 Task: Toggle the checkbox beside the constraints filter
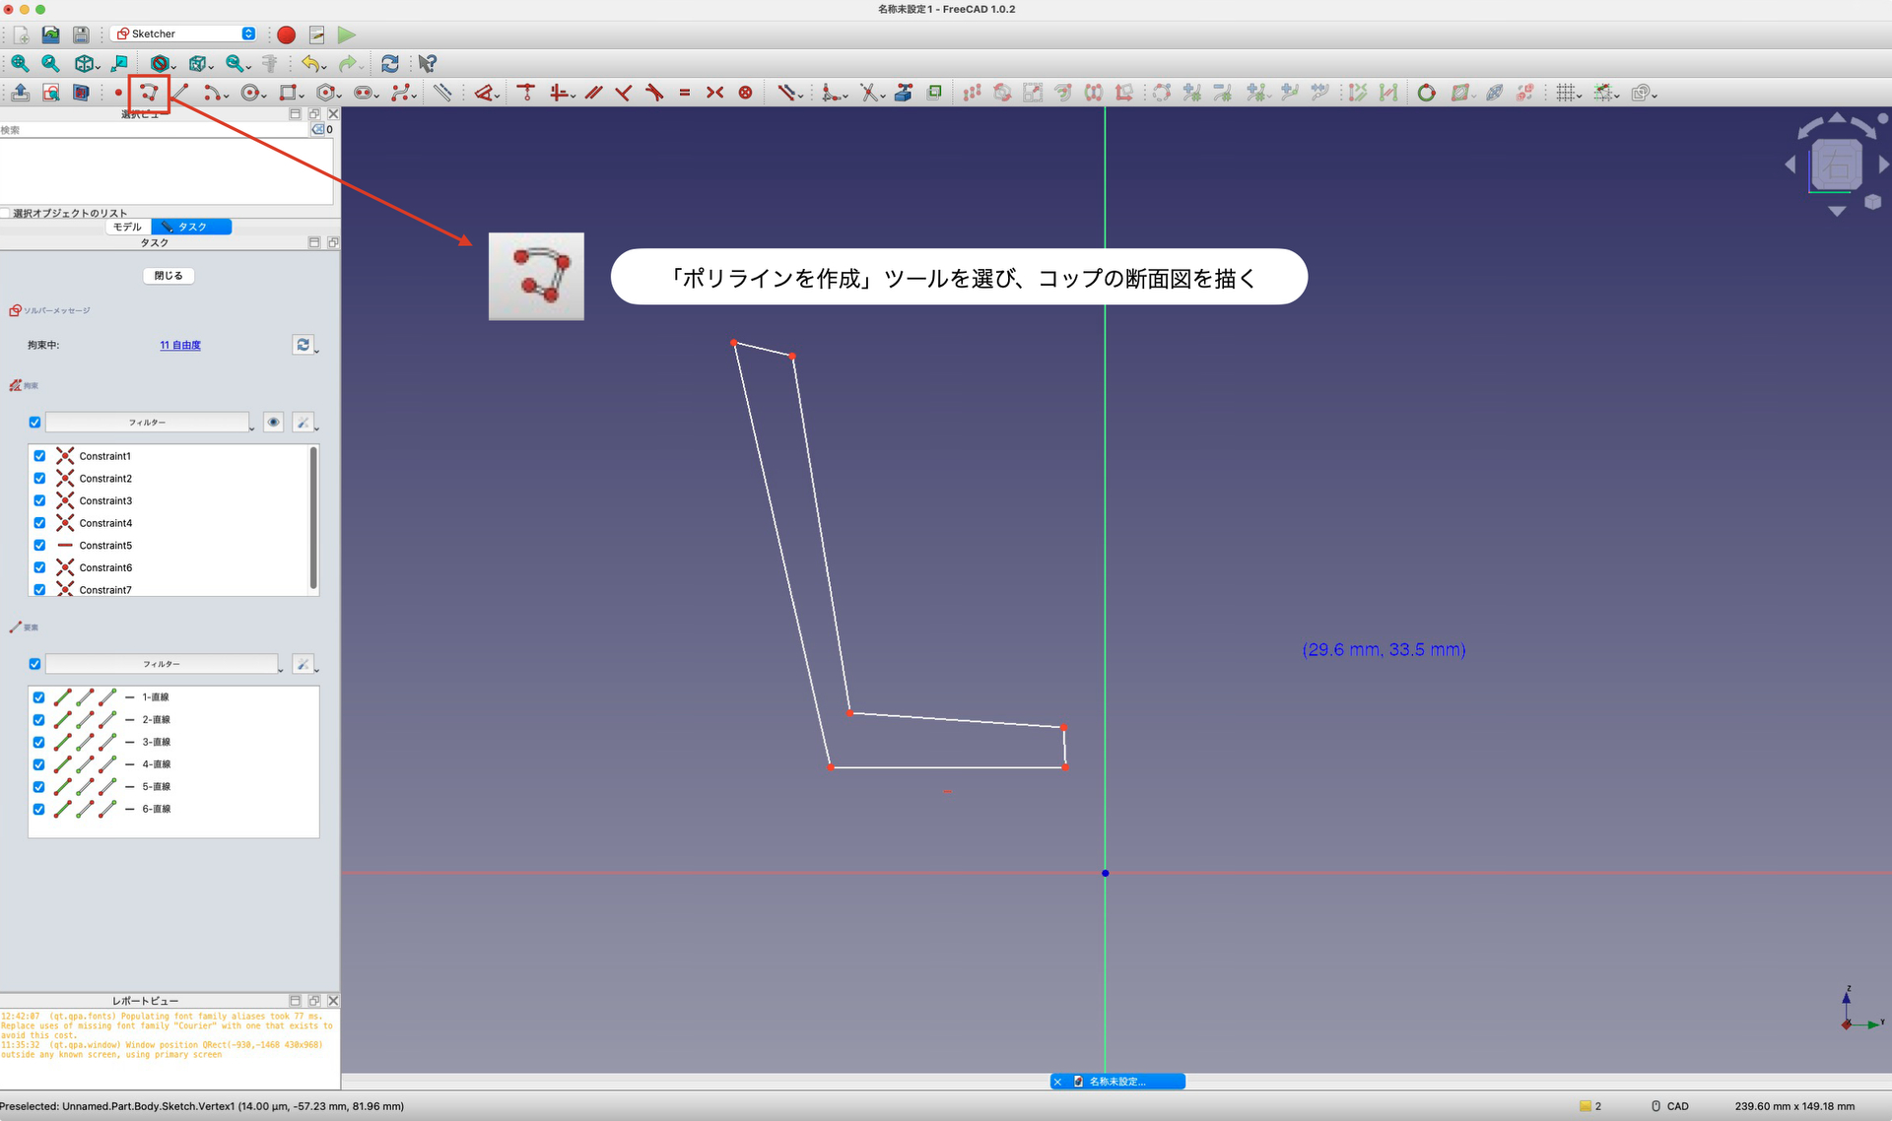34,422
